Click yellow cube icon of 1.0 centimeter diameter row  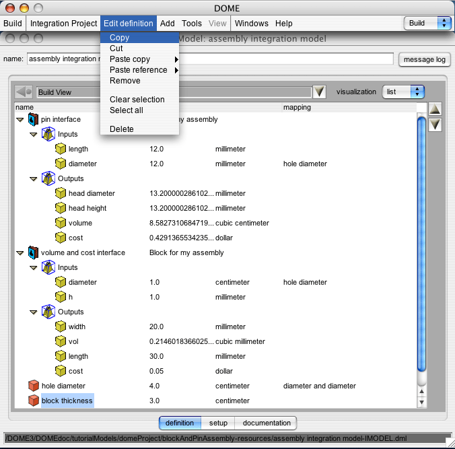[x=61, y=282]
